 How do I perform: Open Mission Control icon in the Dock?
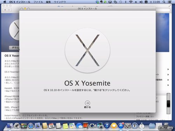pos(24,126)
